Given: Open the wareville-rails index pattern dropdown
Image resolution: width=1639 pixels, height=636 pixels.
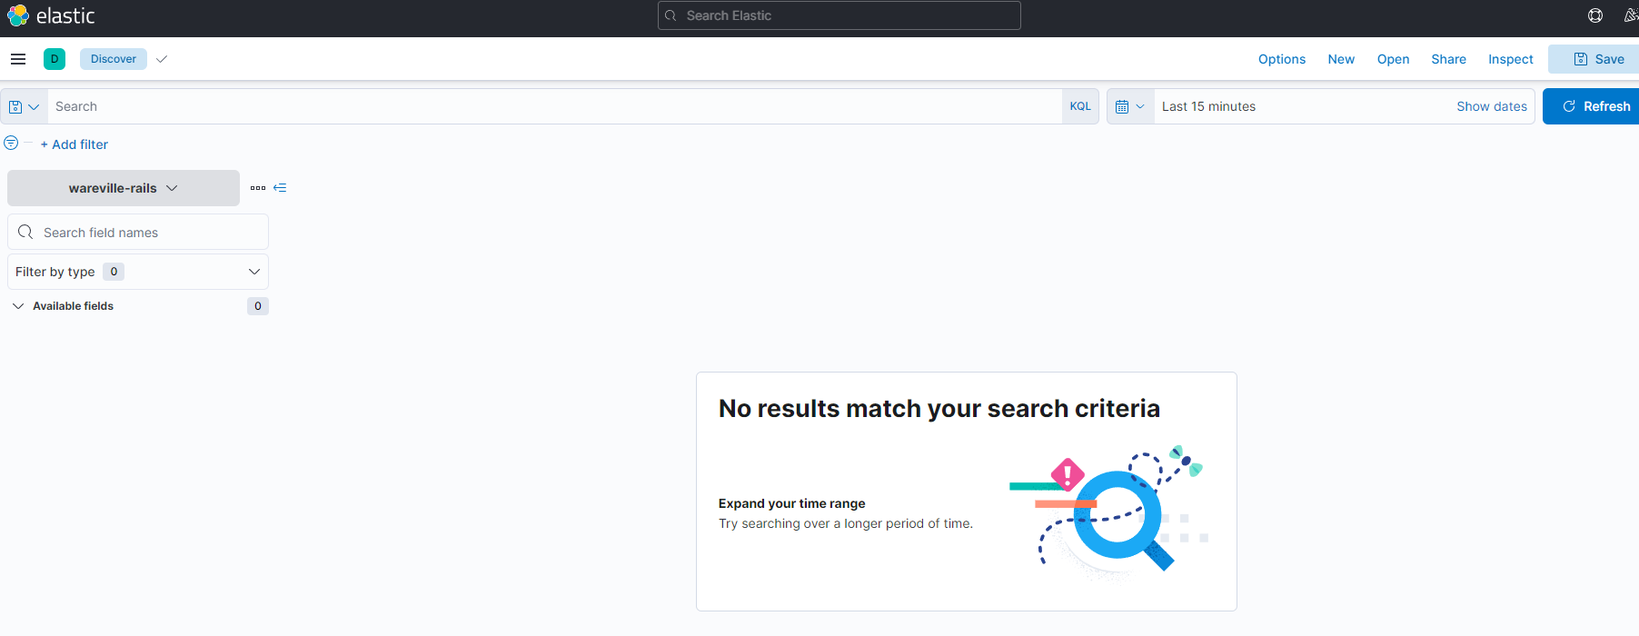Looking at the screenshot, I should click(124, 188).
